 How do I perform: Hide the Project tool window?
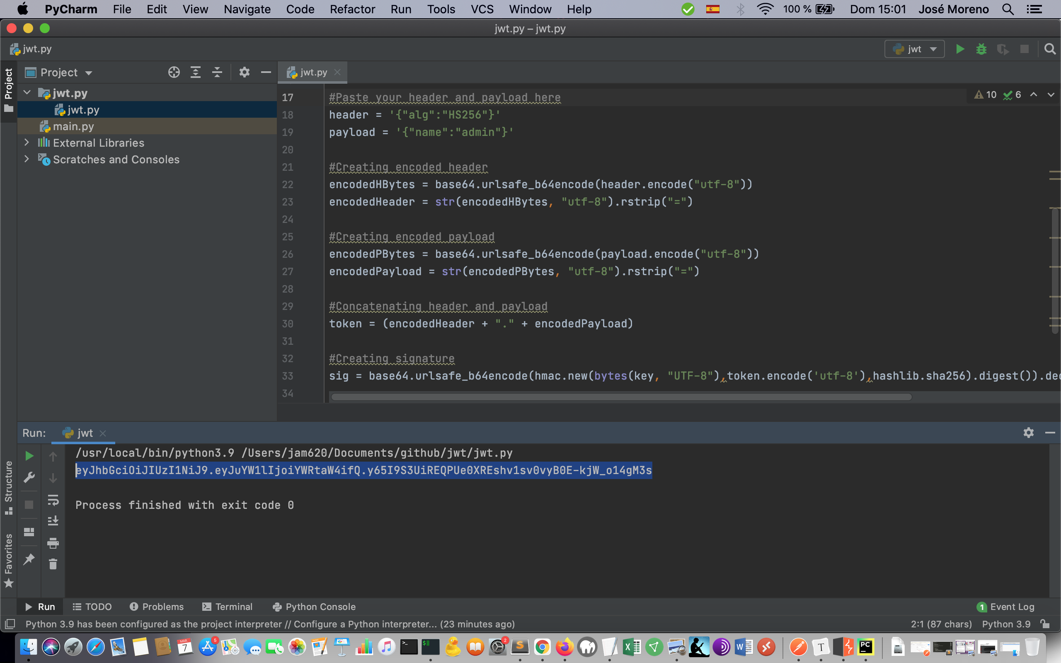266,73
